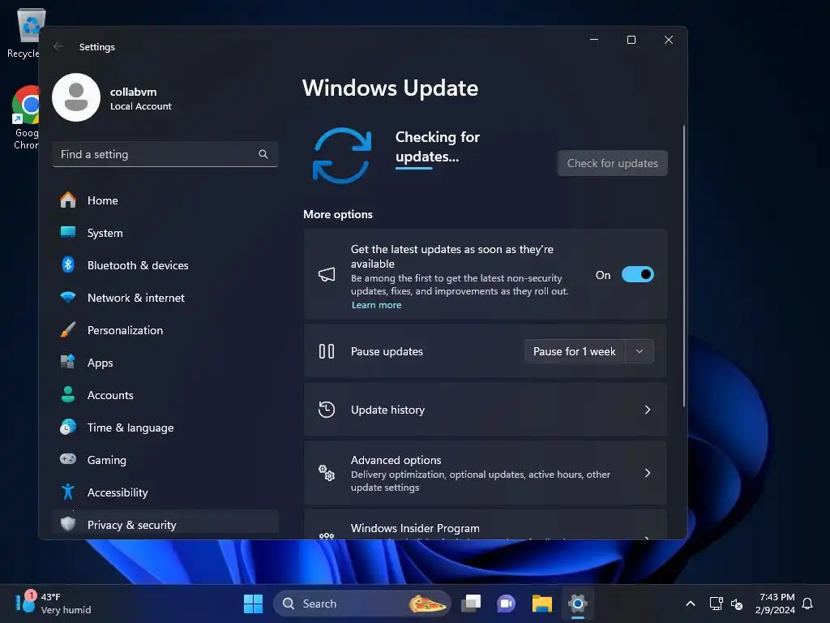Open the weather widget showing 43°F
Screen dimensions: 830x623
(53, 604)
